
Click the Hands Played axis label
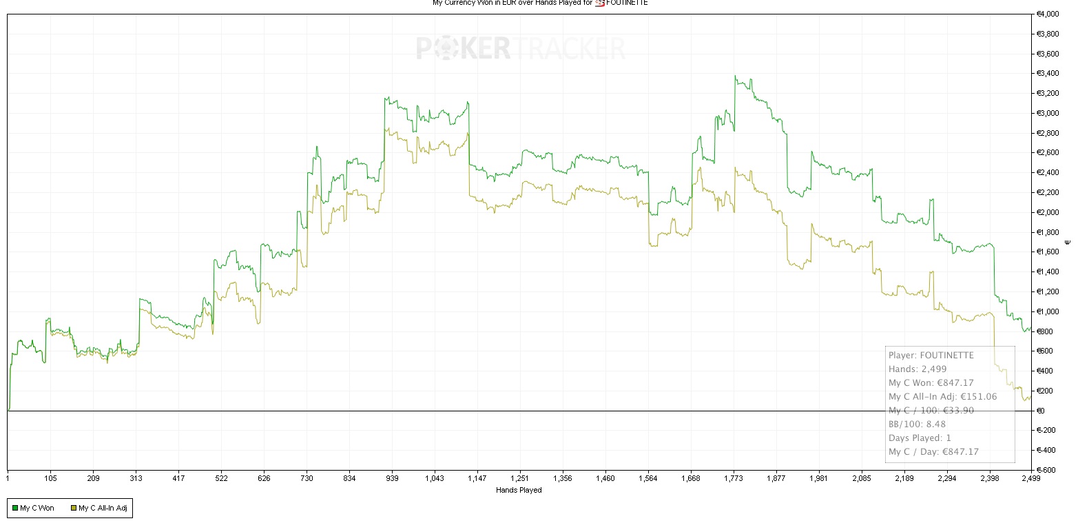click(519, 491)
